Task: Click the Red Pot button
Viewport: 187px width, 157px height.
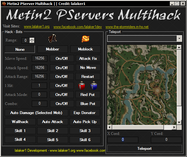Action: [88, 95]
